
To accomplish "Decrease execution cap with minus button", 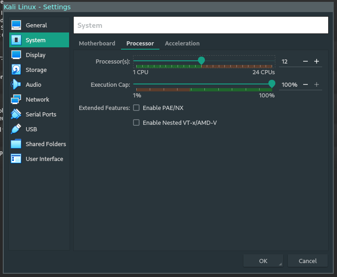I will pos(305,84).
